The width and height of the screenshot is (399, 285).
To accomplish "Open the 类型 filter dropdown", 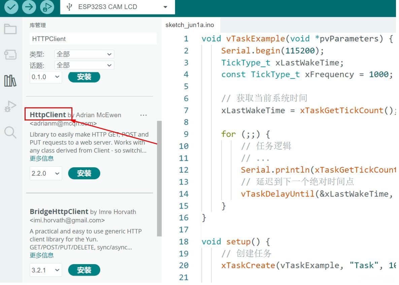I will click(x=84, y=54).
